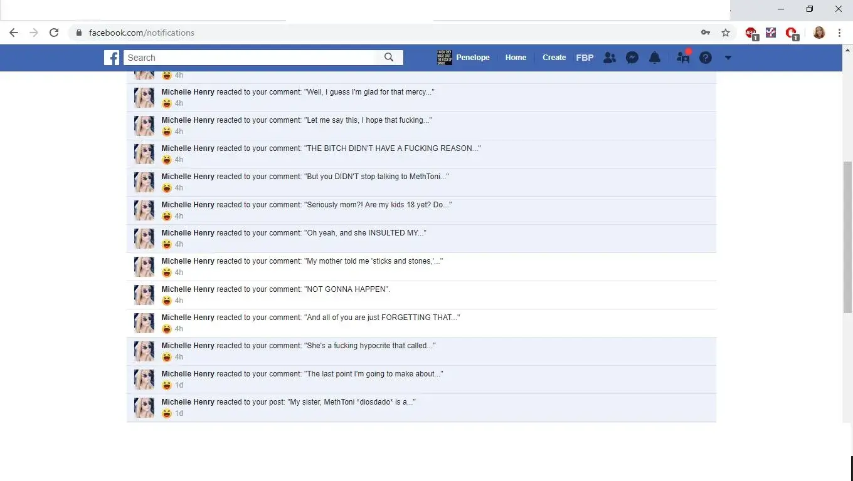Open the "NOT GONNA HAPPEN" notification
This screenshot has width=853, height=481.
click(347, 289)
